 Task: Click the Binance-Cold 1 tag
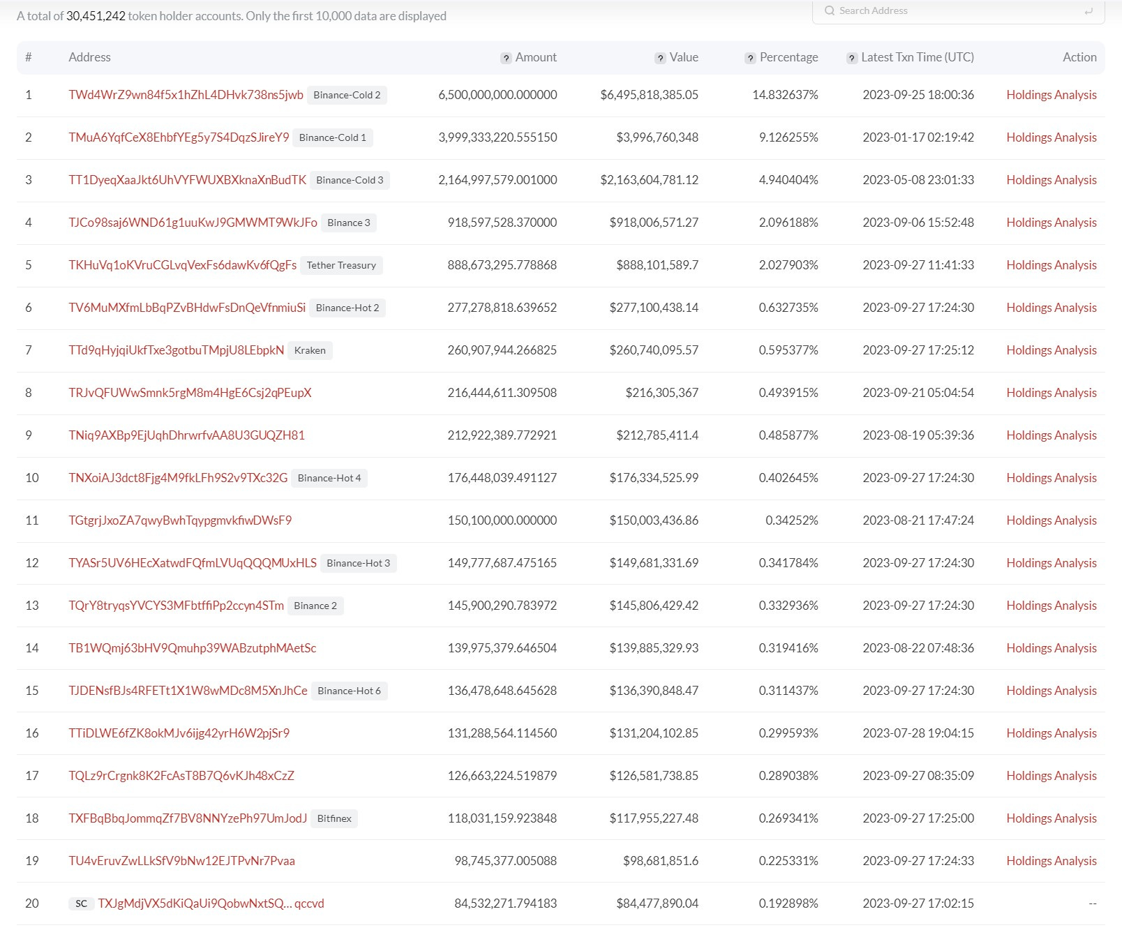pyautogui.click(x=333, y=137)
